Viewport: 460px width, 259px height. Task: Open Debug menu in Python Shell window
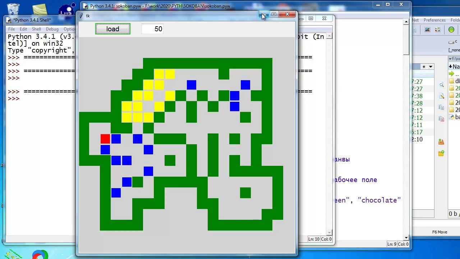(52, 29)
